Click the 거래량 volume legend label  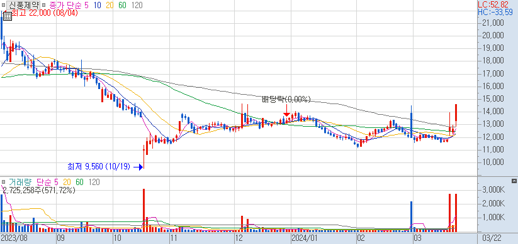20,182
